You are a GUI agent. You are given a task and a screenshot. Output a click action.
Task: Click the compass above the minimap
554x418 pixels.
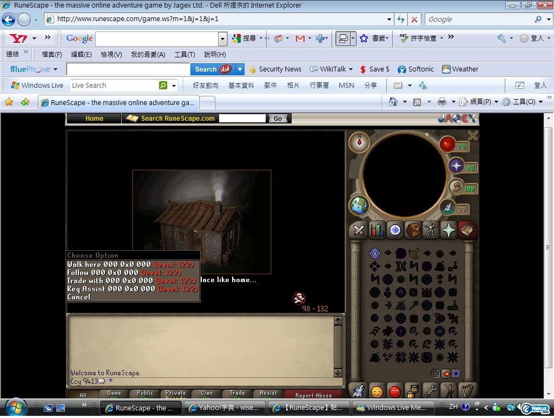point(359,142)
